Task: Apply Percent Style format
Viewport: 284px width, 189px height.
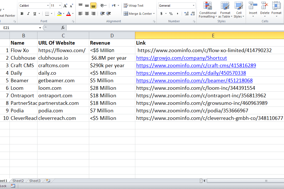Action: 171,14
